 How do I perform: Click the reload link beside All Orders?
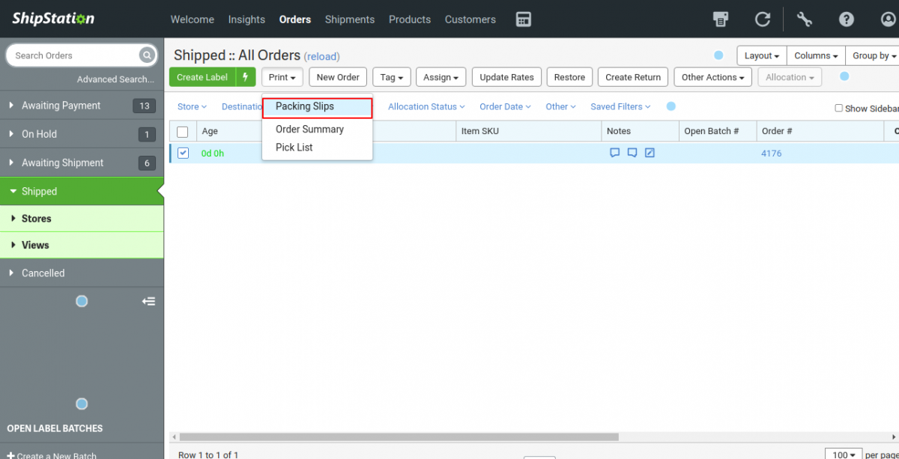[321, 57]
